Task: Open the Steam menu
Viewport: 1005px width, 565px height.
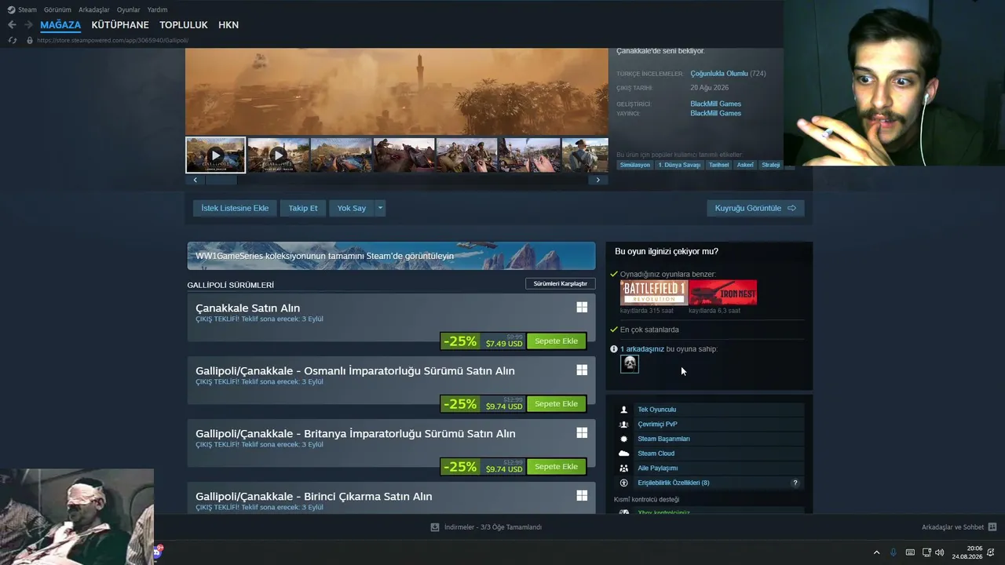Action: (22, 10)
